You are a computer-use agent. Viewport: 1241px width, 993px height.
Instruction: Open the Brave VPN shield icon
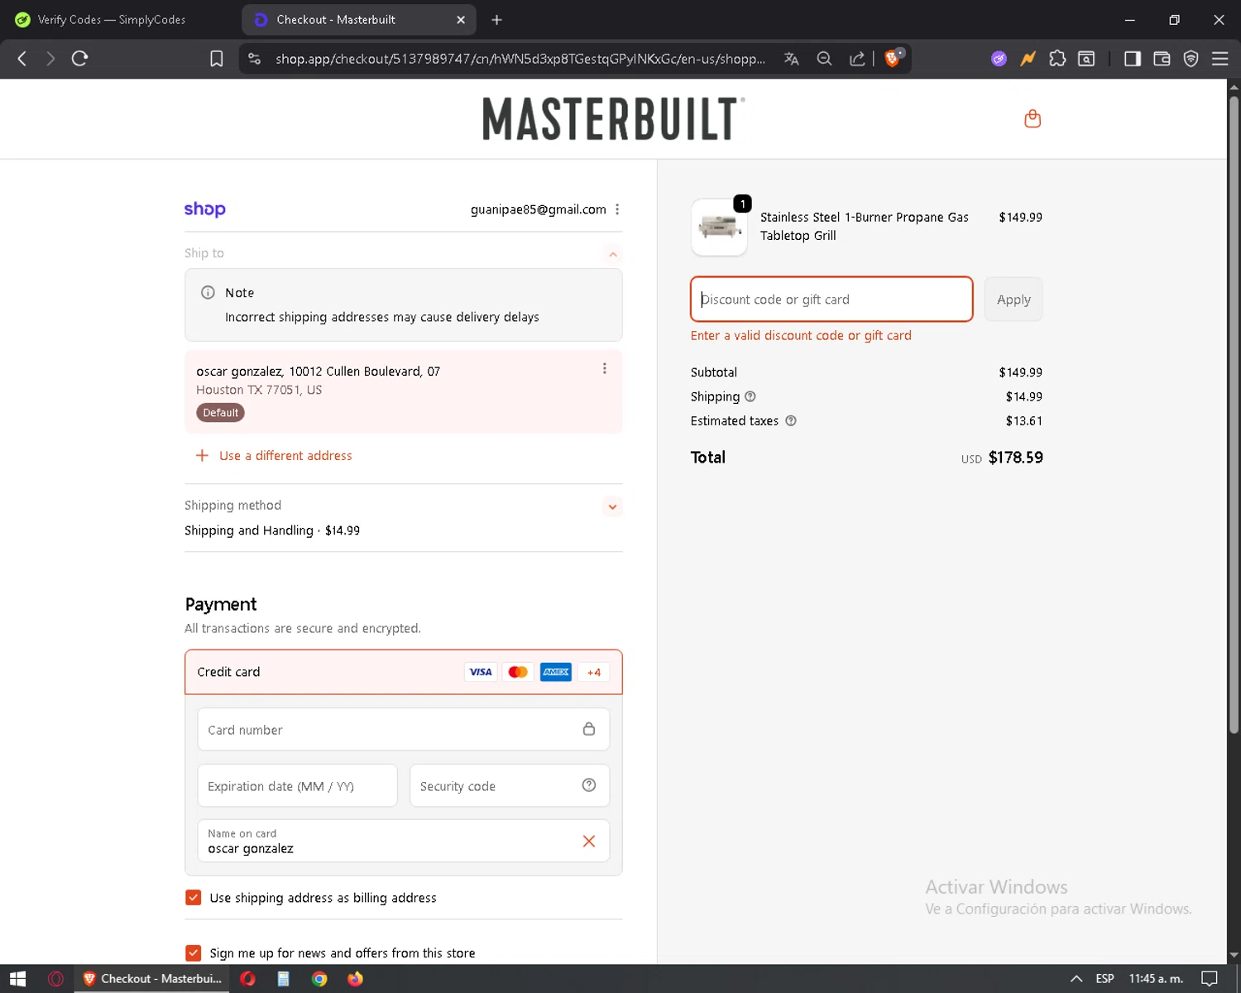[x=1191, y=59]
